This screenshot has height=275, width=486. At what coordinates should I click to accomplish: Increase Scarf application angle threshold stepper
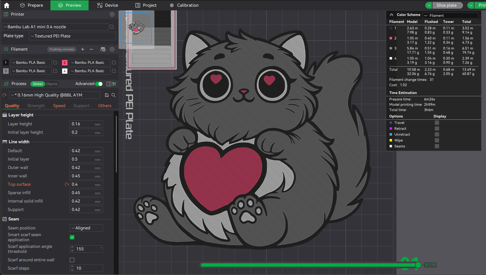(x=72, y=247)
